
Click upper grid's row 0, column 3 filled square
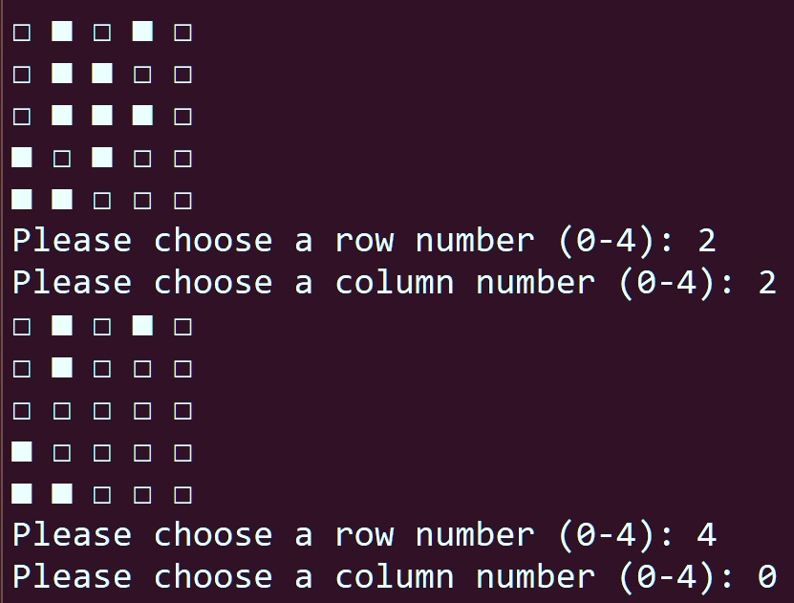coord(142,32)
